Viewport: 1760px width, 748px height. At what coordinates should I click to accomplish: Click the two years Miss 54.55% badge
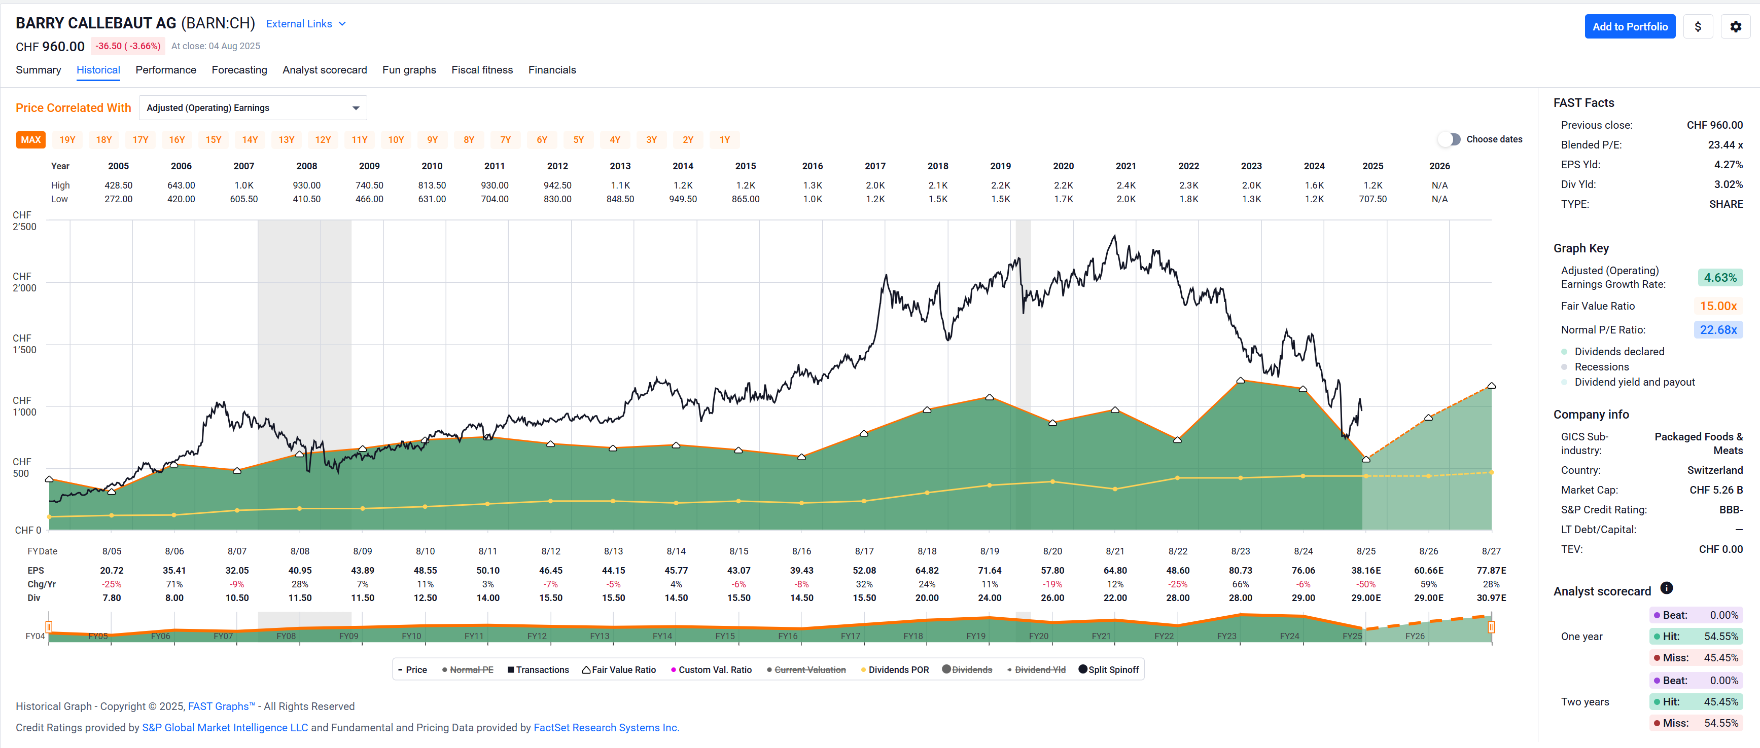[x=1696, y=723]
